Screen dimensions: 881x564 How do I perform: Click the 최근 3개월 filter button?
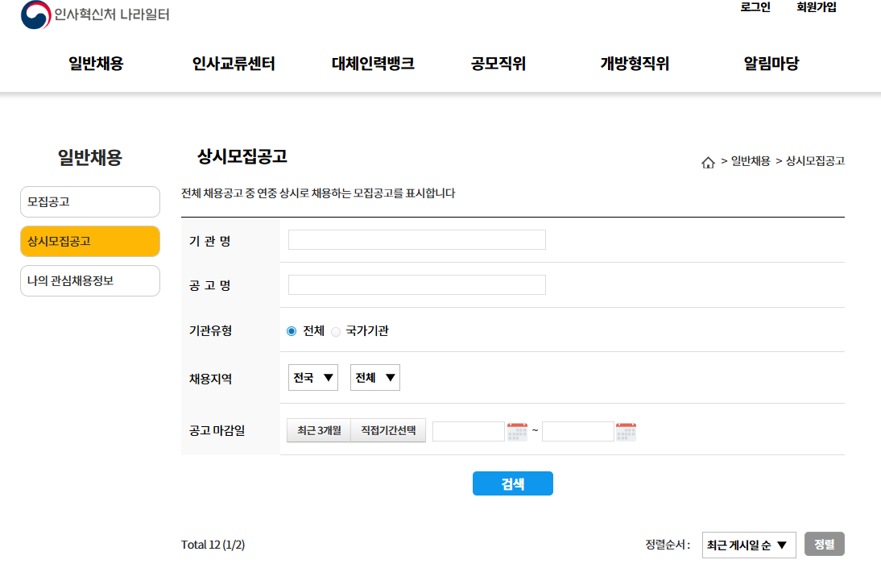click(x=318, y=430)
